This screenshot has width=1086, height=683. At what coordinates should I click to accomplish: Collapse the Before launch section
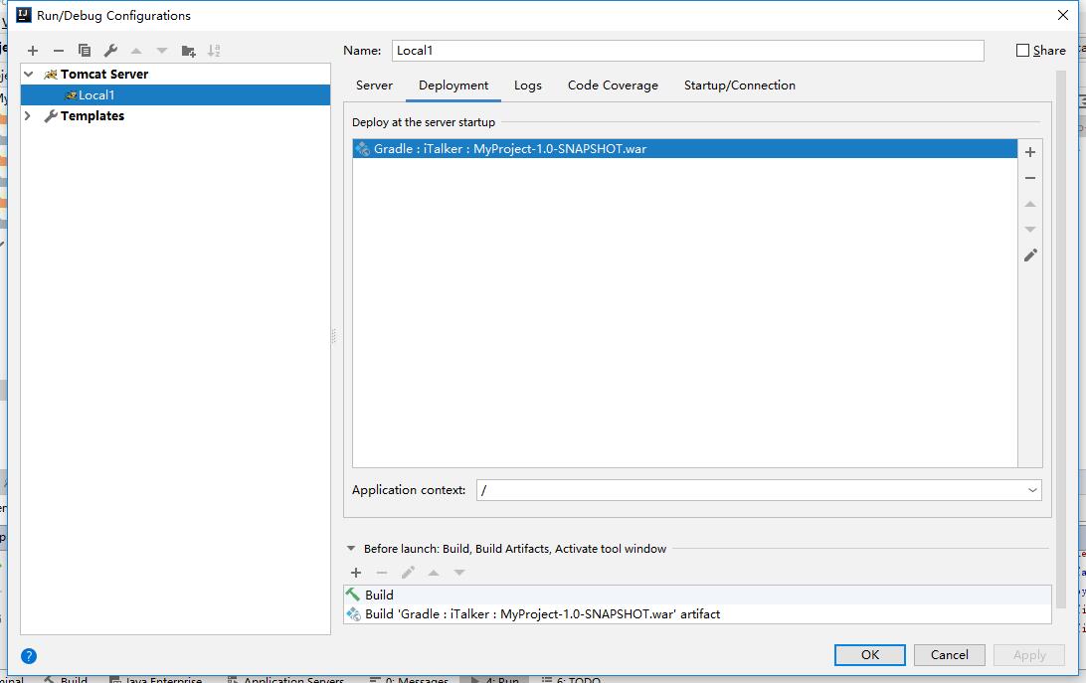[350, 549]
